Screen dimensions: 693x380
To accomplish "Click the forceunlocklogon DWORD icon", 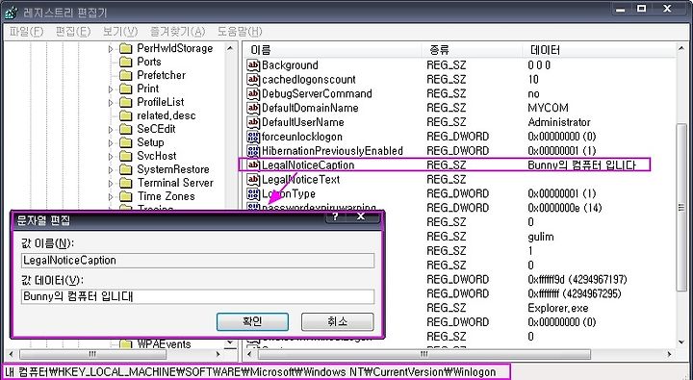I will (253, 137).
